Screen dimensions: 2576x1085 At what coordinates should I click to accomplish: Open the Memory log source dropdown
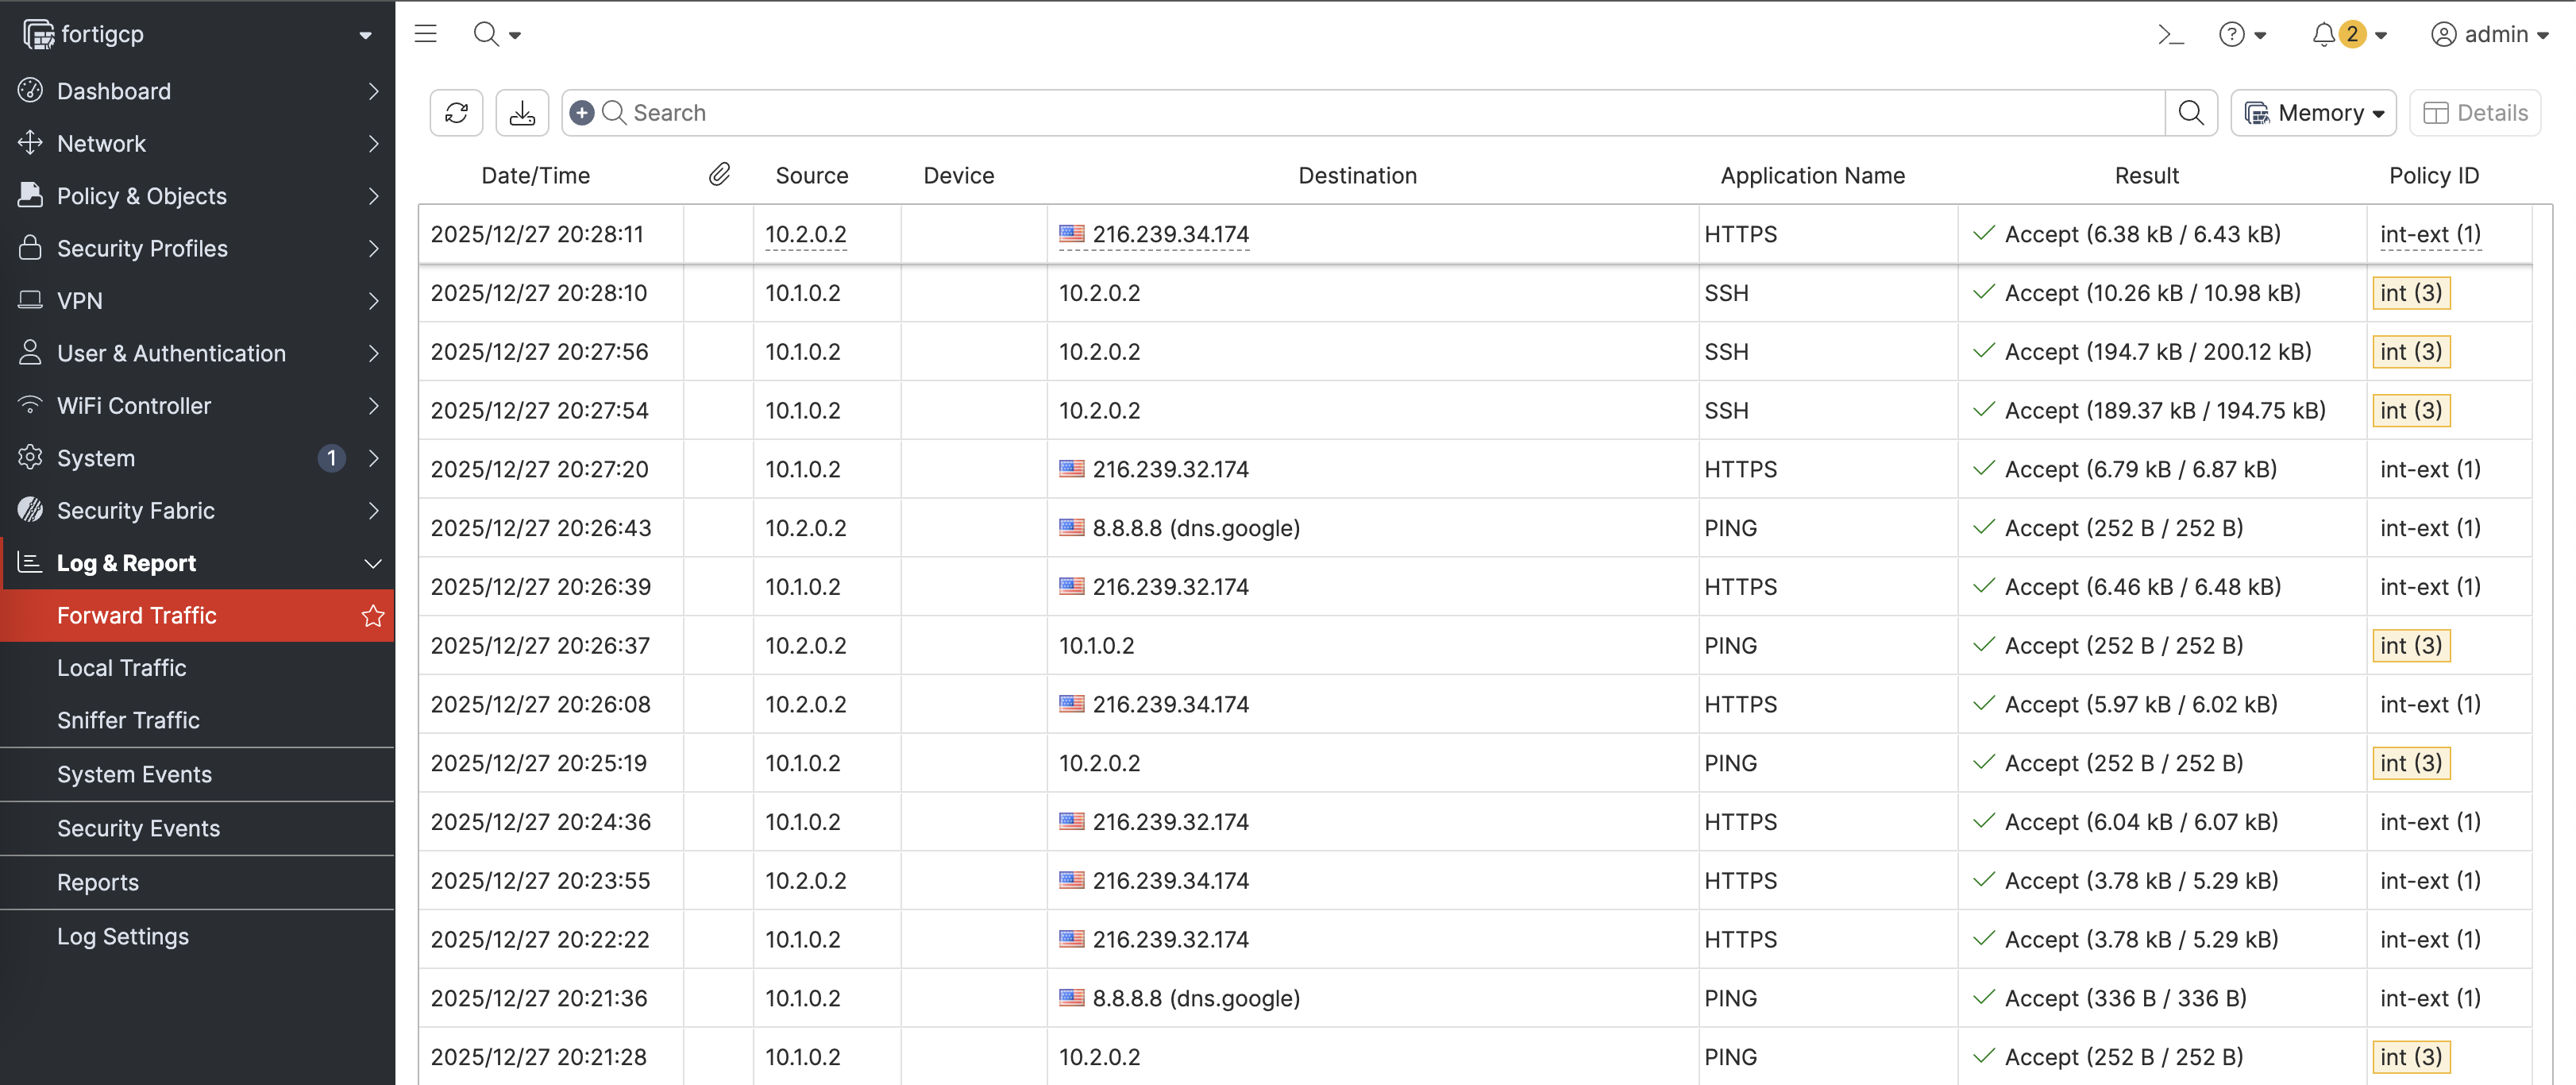[x=2312, y=113]
